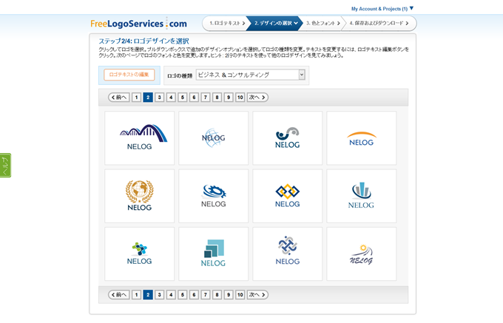The height and width of the screenshot is (323, 503).
Task: Open page 9 in top pagination
Action: click(229, 98)
